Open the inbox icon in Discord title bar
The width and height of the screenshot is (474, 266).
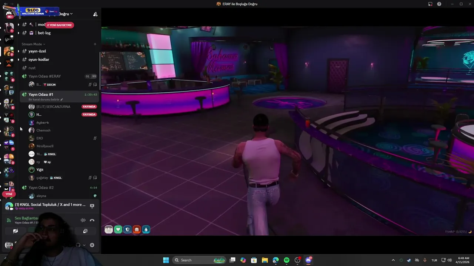(430, 4)
